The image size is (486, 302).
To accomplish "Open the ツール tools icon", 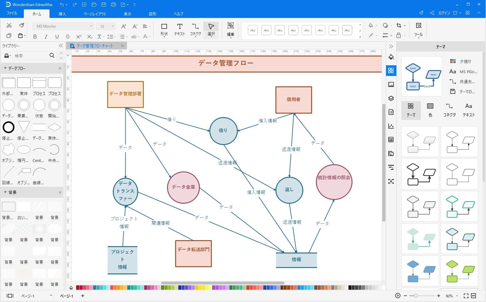I will (x=418, y=30).
